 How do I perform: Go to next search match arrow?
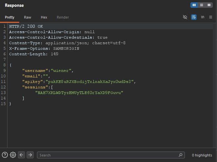pos(30,155)
